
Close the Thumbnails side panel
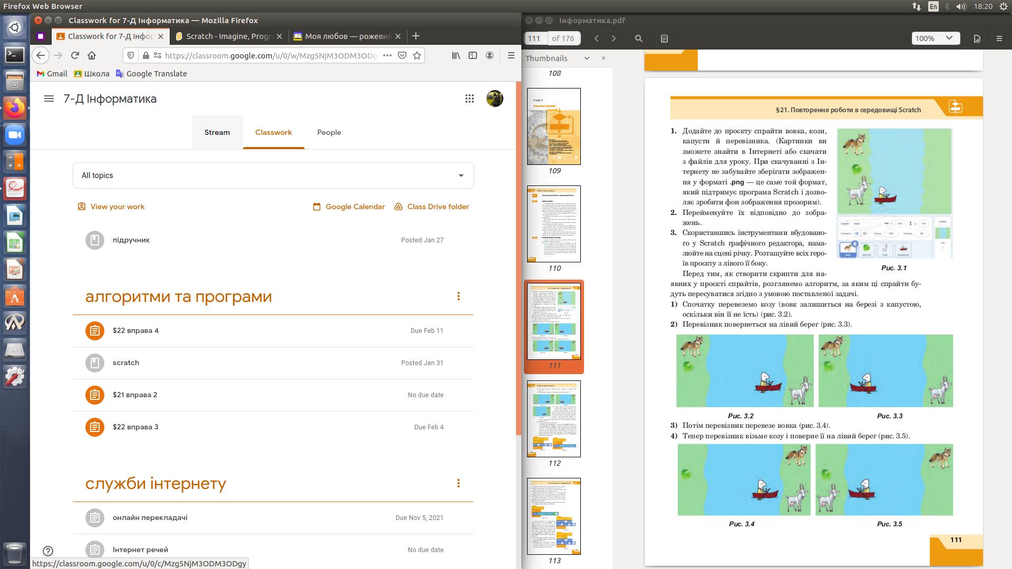604,58
